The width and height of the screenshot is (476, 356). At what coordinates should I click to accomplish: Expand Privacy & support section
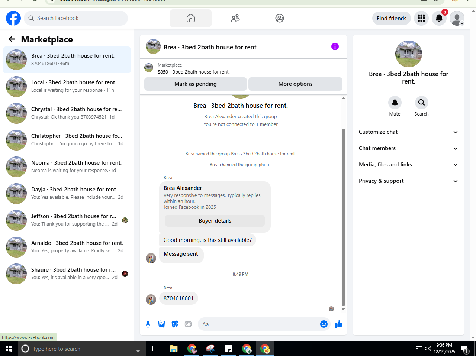click(409, 181)
